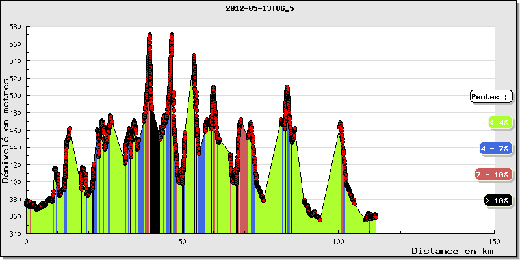This screenshot has height=260, width=520.
Task: Click the 150 km distance axis tick
Action: coord(494,240)
